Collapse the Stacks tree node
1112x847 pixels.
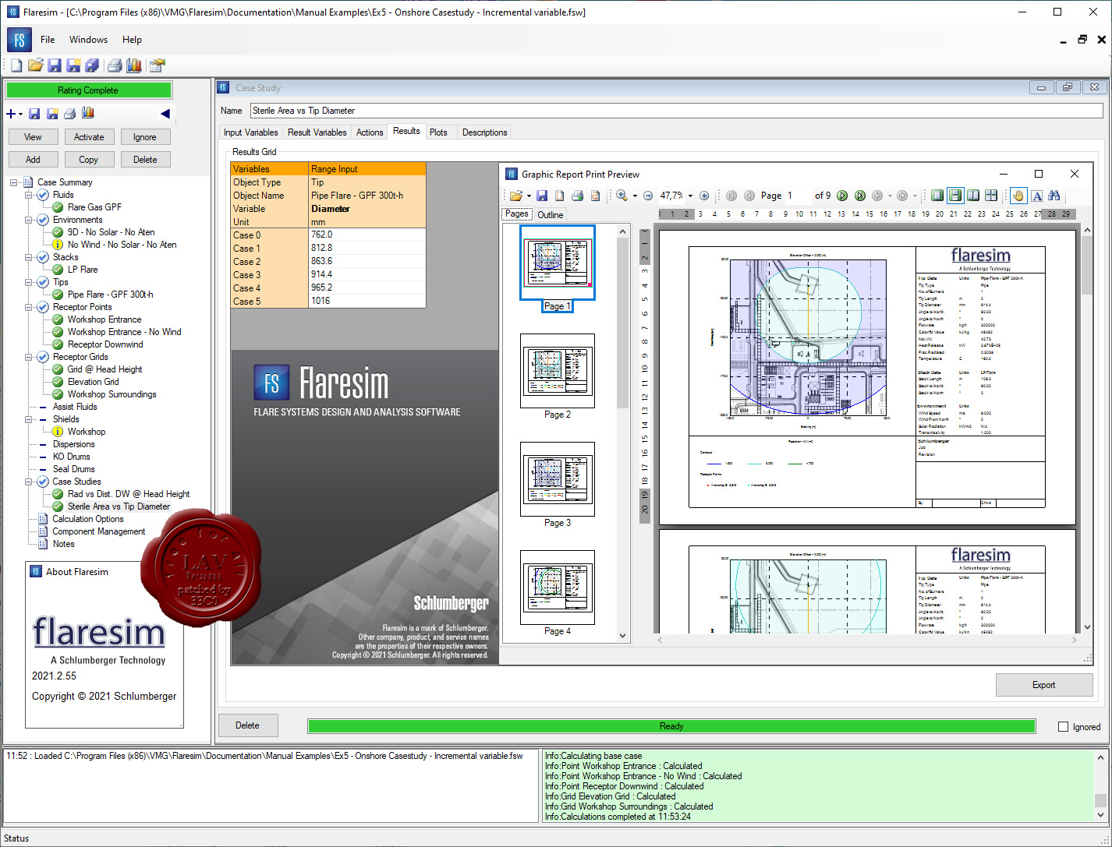(29, 257)
